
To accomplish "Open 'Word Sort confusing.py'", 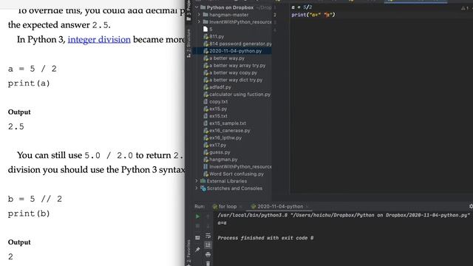I will (234, 174).
